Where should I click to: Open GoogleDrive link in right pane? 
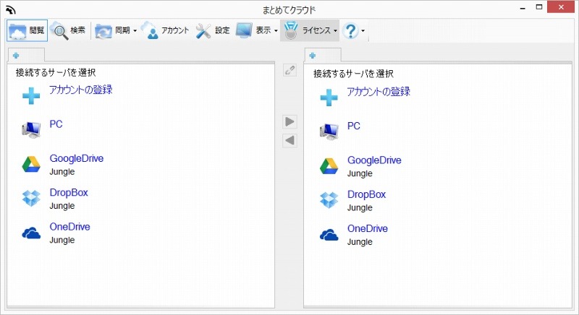pyautogui.click(x=374, y=160)
